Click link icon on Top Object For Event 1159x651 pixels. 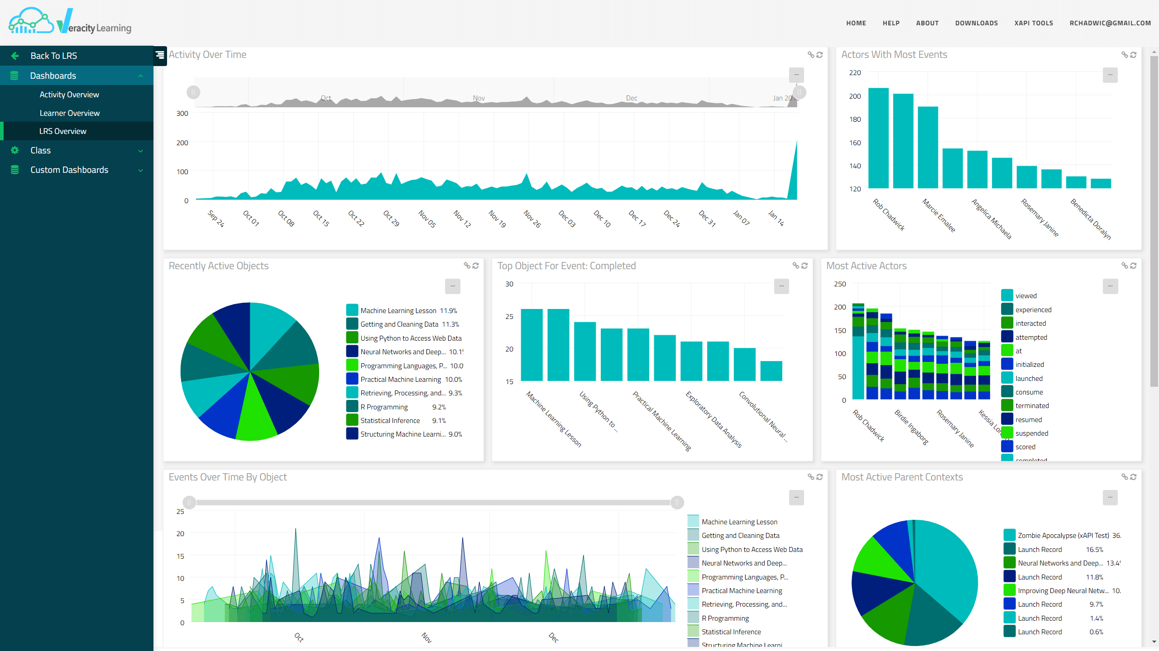tap(795, 266)
